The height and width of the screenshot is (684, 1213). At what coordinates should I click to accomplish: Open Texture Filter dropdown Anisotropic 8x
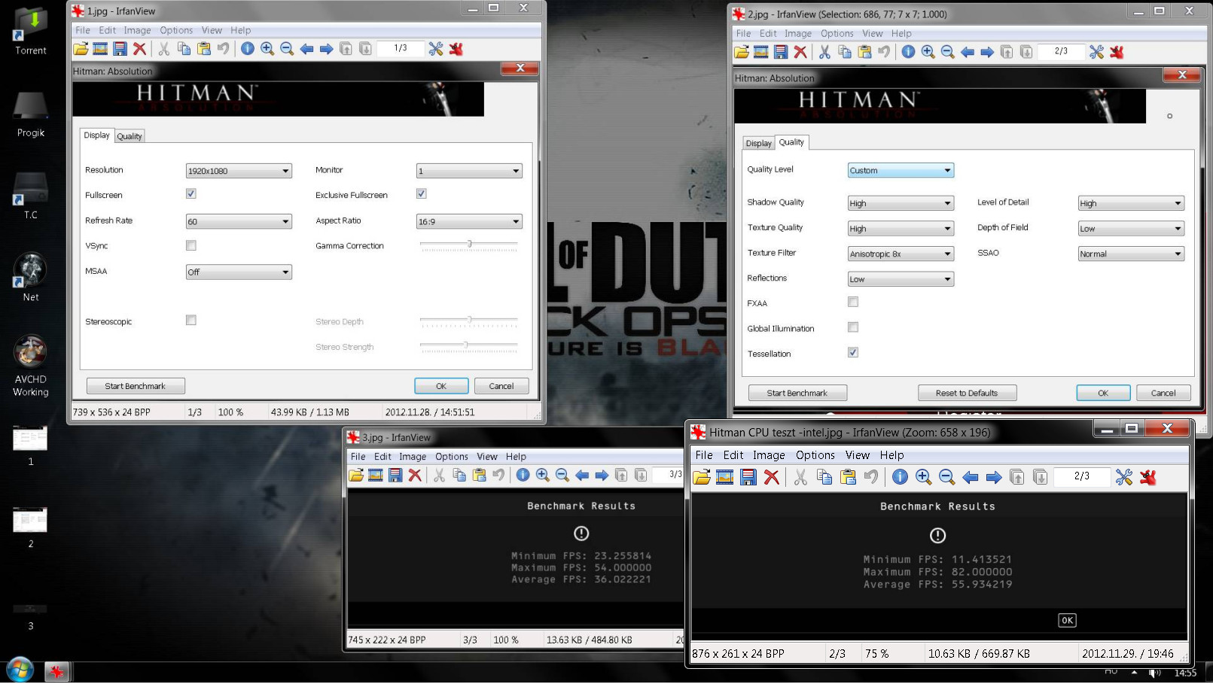[901, 254]
